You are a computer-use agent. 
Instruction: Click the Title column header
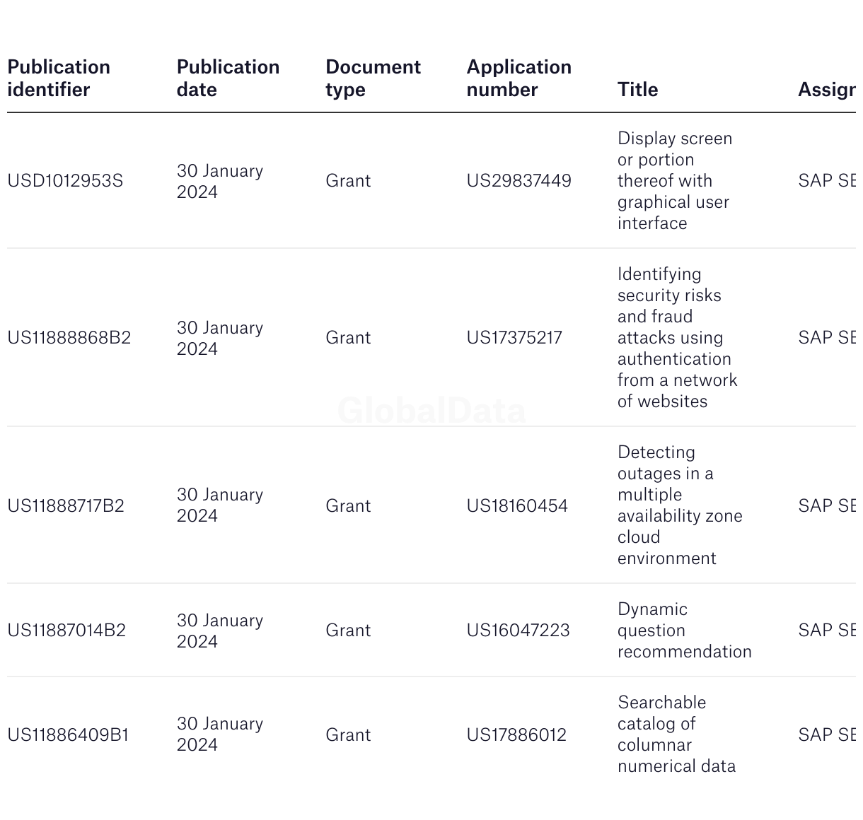pyautogui.click(x=637, y=90)
